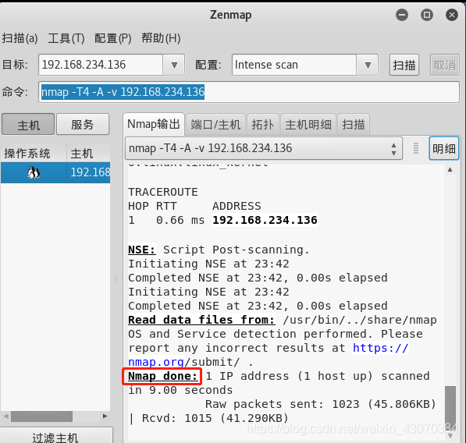Click the 明细 details button
Image resolution: width=466 pixels, height=443 pixels.
coord(444,148)
